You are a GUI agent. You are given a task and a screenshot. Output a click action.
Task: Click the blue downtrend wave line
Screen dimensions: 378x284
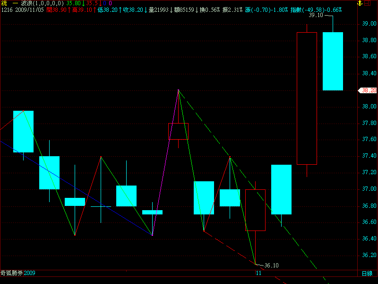pyautogui.click(x=76, y=188)
